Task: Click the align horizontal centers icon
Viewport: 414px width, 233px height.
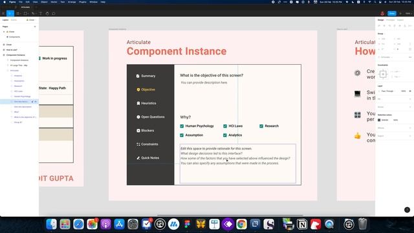Action: (x=384, y=26)
